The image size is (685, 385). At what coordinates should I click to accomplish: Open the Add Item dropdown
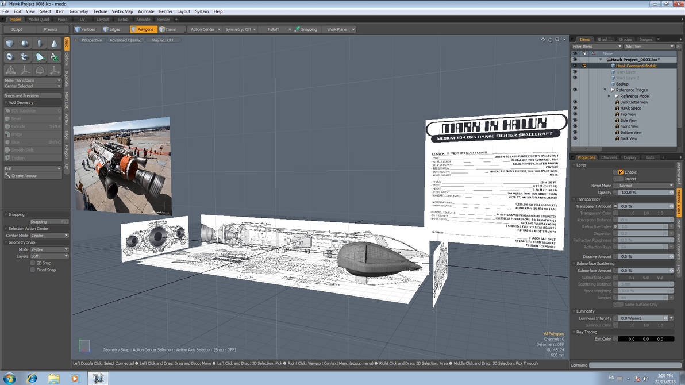(649, 47)
